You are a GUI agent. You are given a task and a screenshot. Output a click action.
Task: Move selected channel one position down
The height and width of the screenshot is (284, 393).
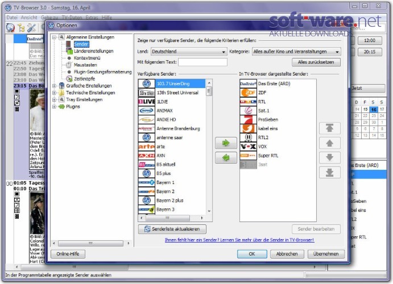point(330,158)
